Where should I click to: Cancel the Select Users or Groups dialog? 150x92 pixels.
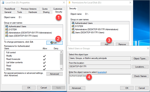tap(142, 88)
